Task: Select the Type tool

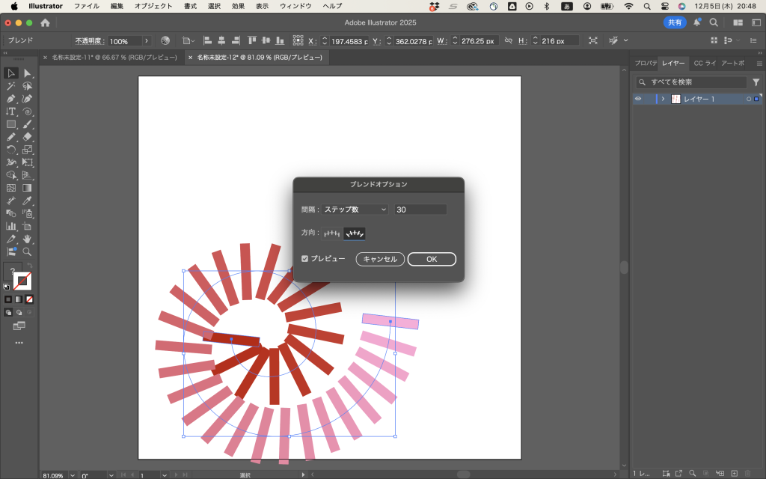Action: (x=11, y=112)
